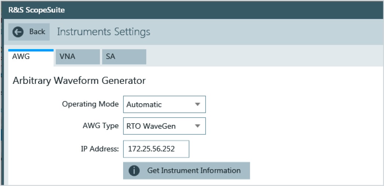384x186 pixels.
Task: Click the info icon on Get Instrument Information
Action: [134, 171]
